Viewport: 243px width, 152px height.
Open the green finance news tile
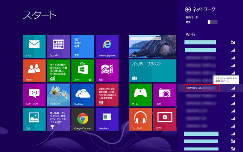(58, 71)
